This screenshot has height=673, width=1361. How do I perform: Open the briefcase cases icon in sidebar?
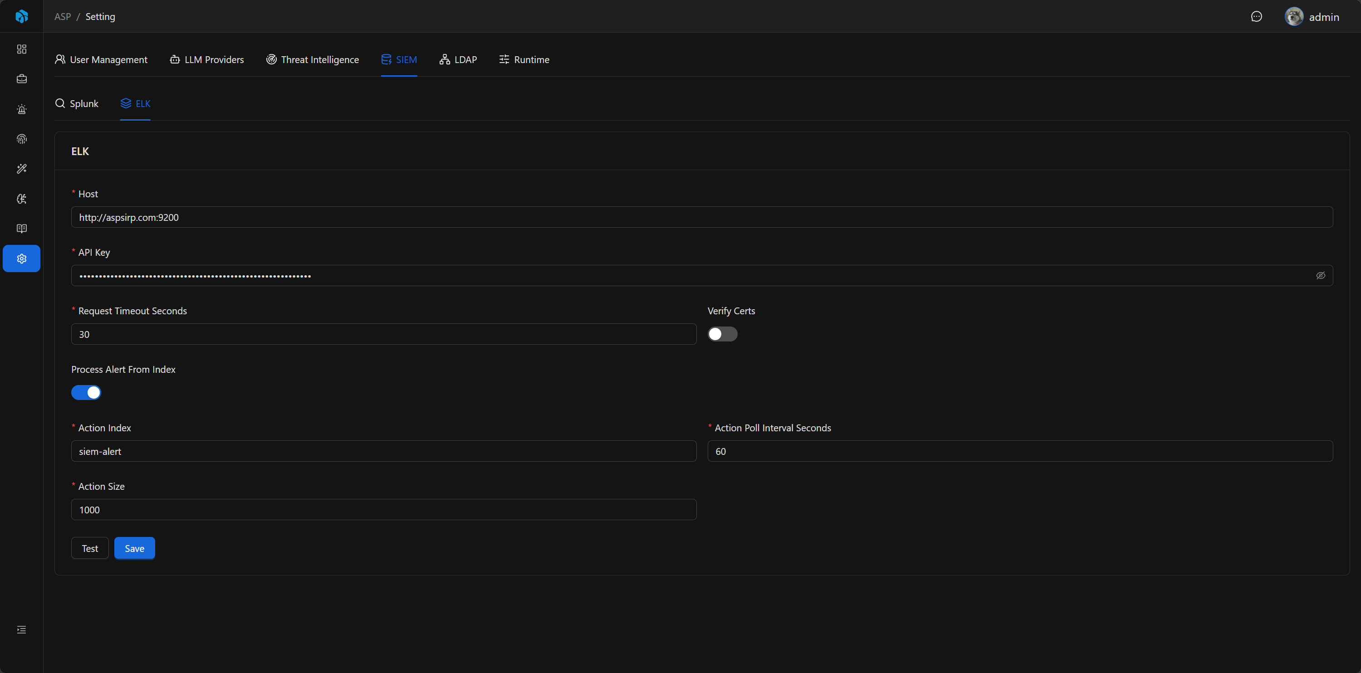(x=22, y=79)
